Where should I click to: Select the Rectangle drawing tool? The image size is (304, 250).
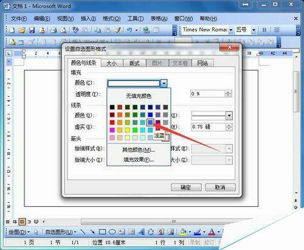tap(102, 232)
